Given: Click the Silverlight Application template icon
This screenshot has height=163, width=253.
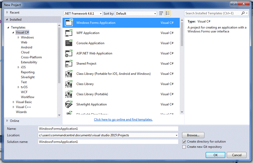Looking at the screenshot, I should (x=69, y=104).
